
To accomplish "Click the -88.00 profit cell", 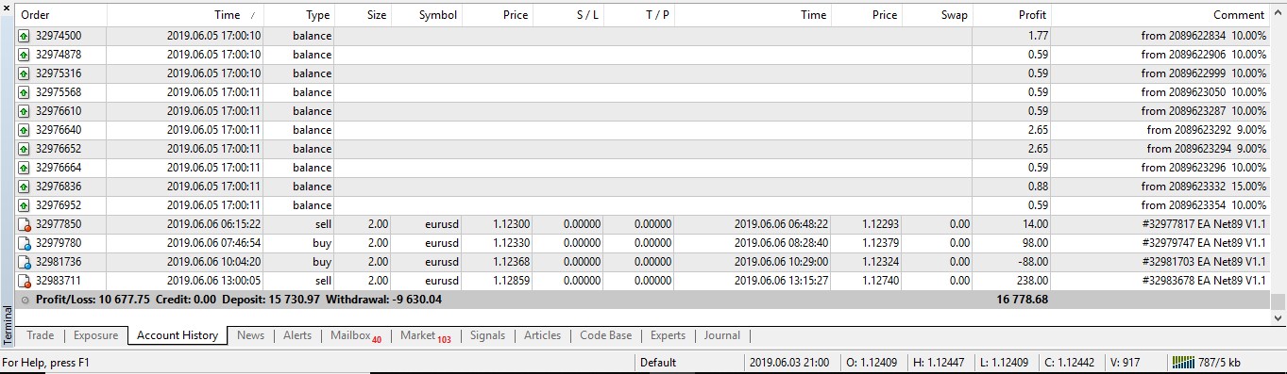I will 1031,262.
